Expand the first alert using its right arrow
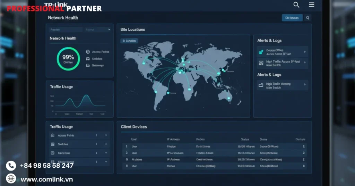 tap(305, 52)
